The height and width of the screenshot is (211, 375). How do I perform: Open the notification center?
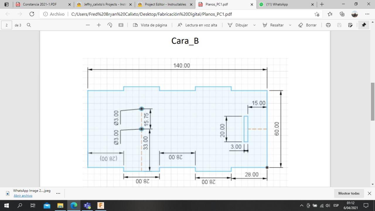(x=366, y=205)
